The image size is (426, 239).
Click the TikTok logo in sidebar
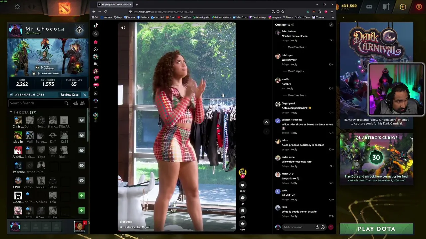96,25
